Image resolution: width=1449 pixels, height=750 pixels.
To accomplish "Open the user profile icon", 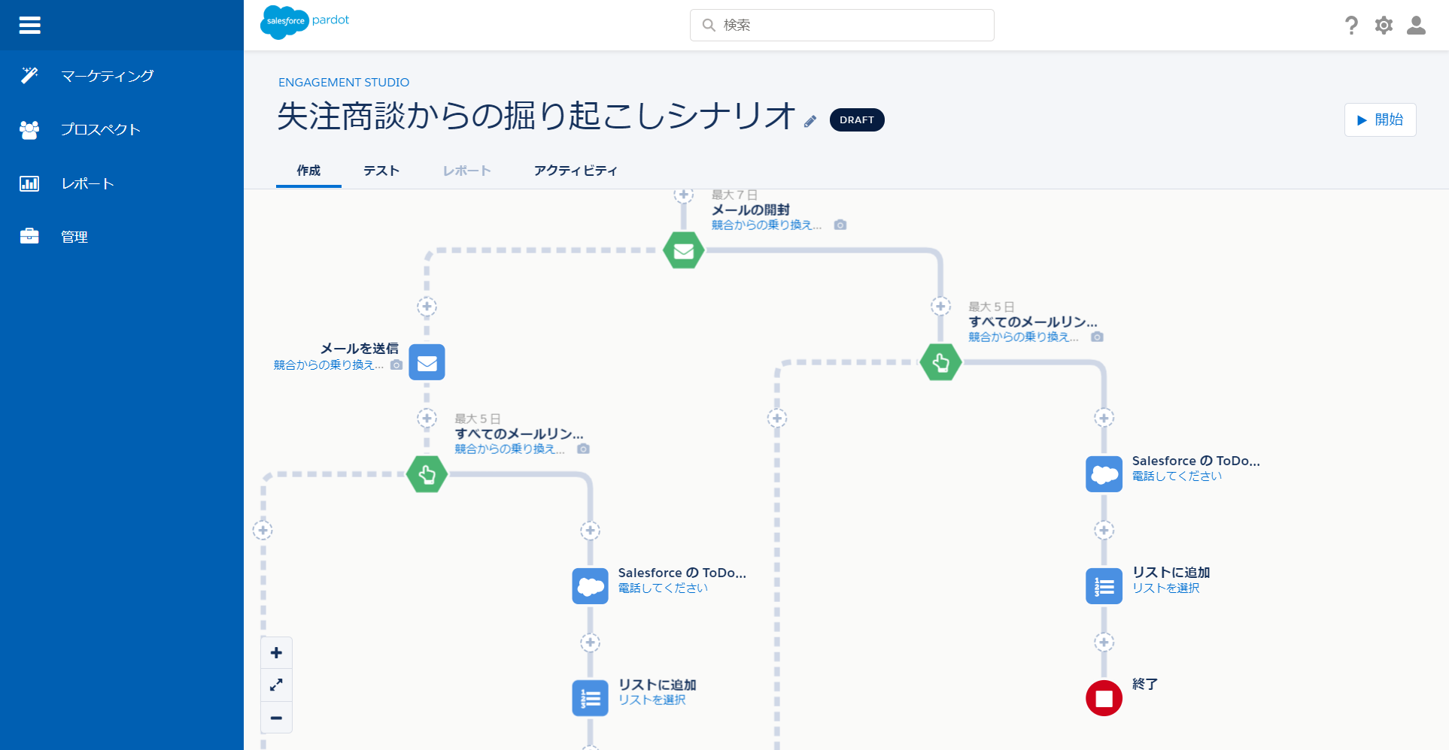I will pyautogui.click(x=1416, y=26).
